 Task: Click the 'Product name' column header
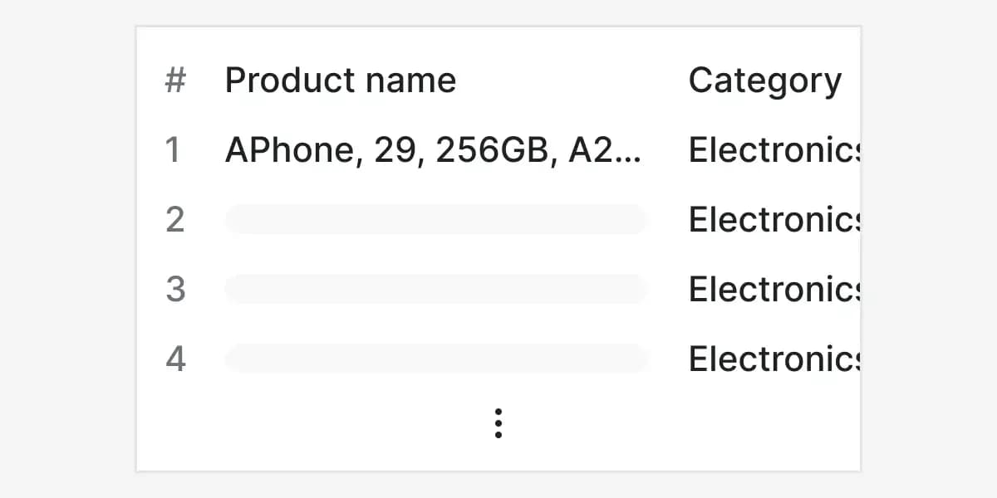click(x=340, y=80)
